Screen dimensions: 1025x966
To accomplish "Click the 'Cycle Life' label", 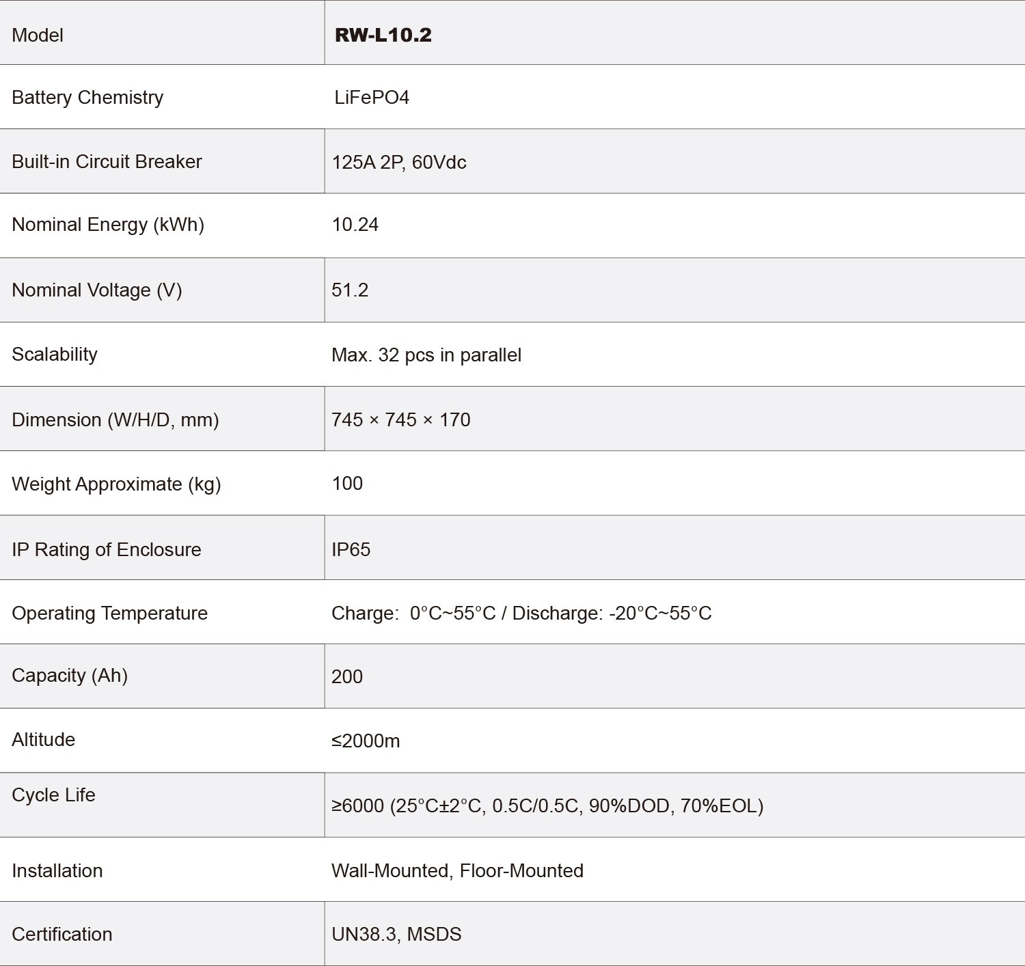I will pos(54,795).
